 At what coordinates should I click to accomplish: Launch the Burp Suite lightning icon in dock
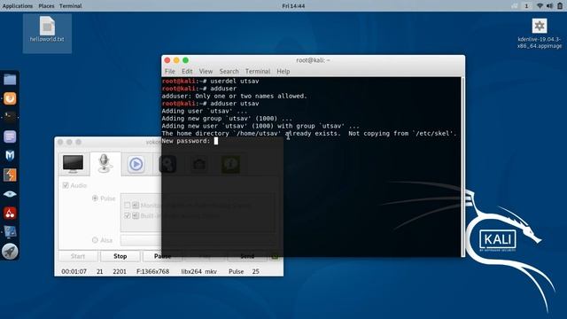pyautogui.click(x=10, y=175)
